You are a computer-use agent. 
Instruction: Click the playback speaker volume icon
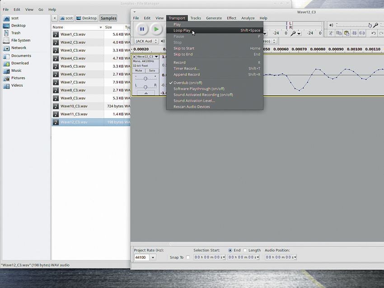click(331, 25)
